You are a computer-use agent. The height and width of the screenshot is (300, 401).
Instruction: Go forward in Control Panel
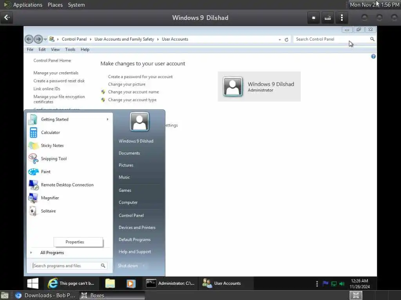click(38, 39)
